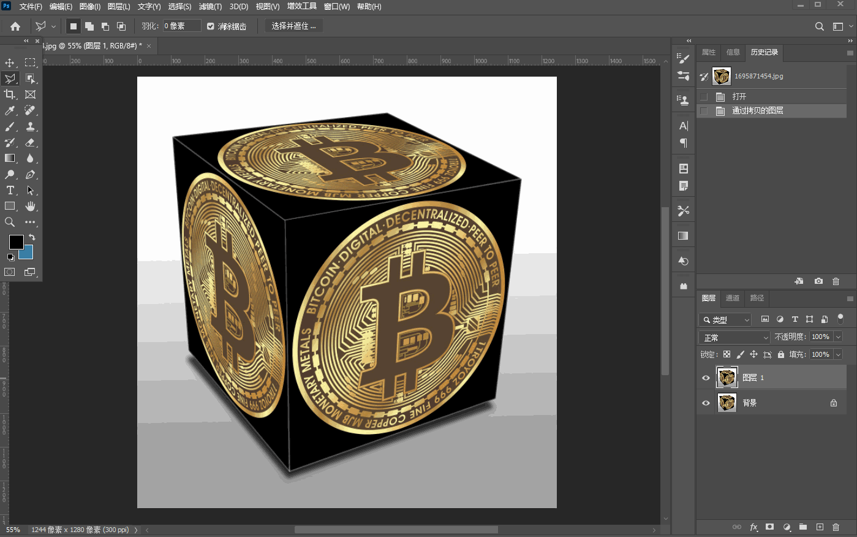This screenshot has width=857, height=537.
Task: Open the blend mode 正常 dropdown
Action: 734,337
